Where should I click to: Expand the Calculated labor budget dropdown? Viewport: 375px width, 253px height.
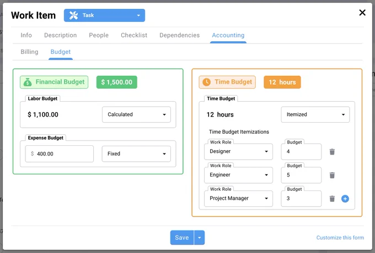click(136, 114)
